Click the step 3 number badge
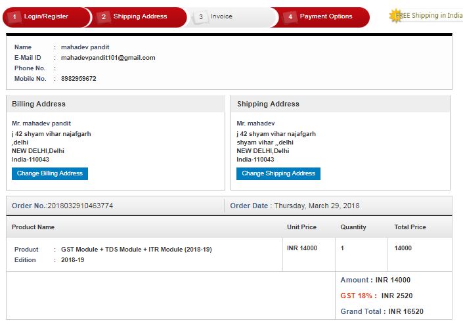This screenshot has height=333, width=463. click(201, 17)
